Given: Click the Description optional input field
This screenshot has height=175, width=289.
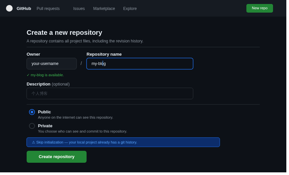Looking at the screenshot, I should [x=110, y=93].
